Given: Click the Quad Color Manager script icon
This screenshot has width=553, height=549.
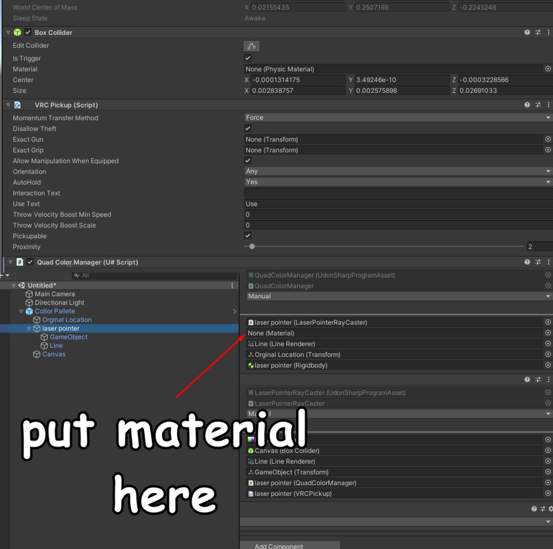Looking at the screenshot, I should click(19, 262).
